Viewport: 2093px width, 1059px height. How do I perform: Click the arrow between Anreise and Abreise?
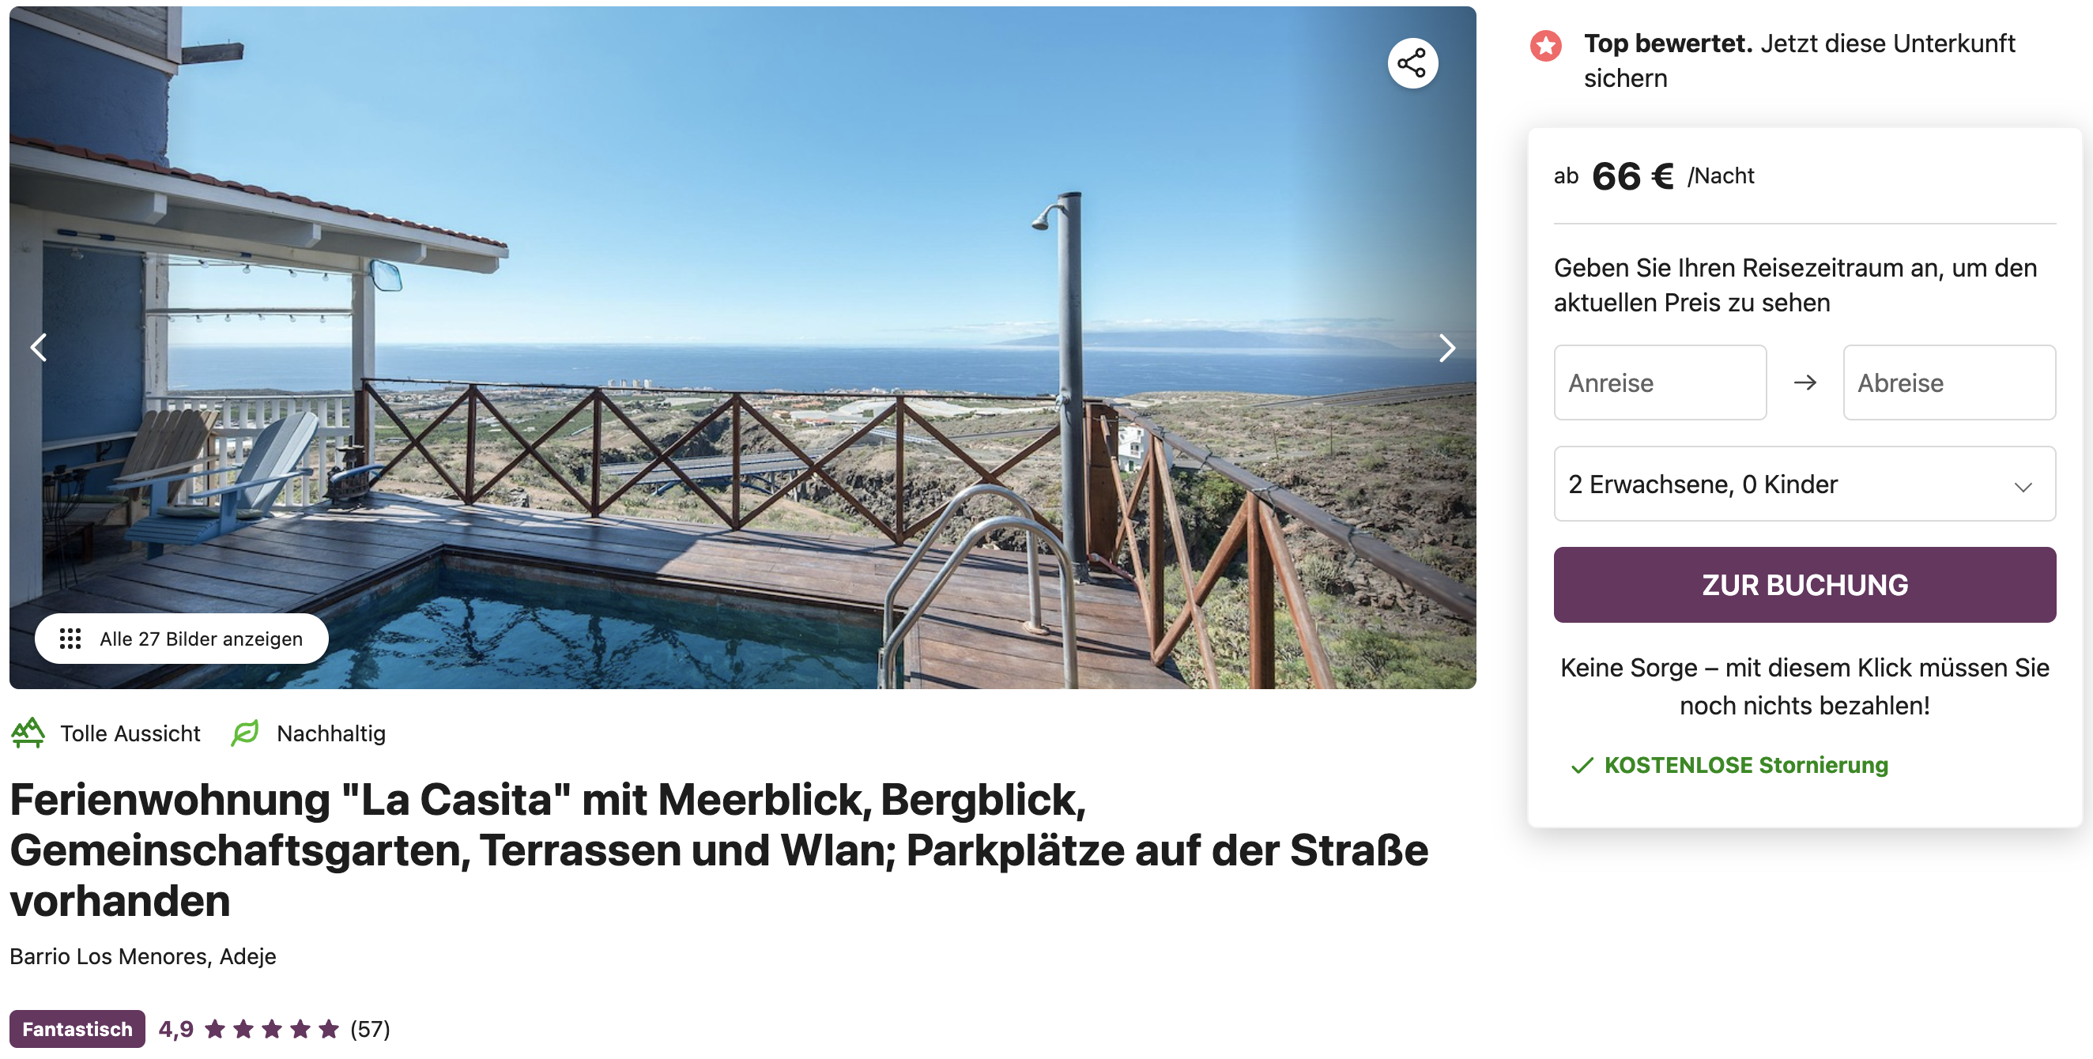1805,383
